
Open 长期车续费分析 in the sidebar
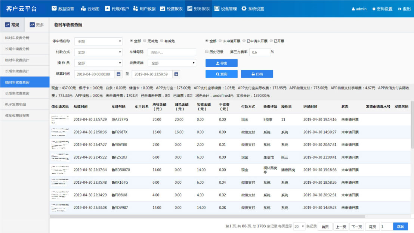[25, 49]
